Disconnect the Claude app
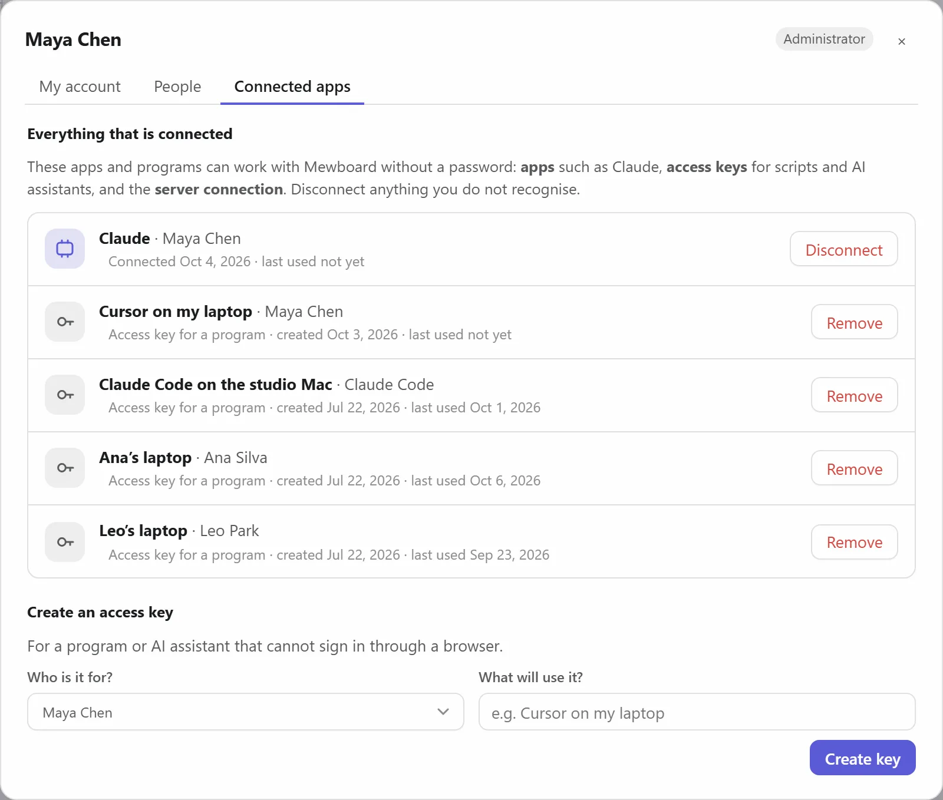The width and height of the screenshot is (943, 800). [x=844, y=249]
